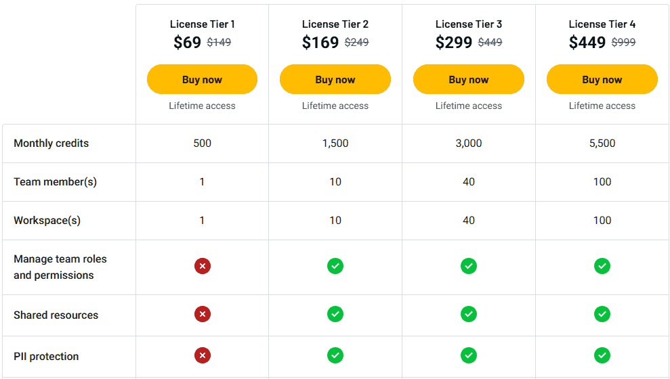
Task: Click Buy now under License Tier 2
Action: click(x=335, y=79)
